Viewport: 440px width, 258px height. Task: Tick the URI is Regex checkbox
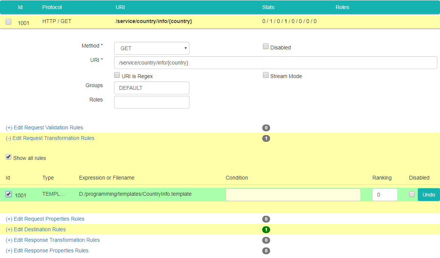coord(117,75)
